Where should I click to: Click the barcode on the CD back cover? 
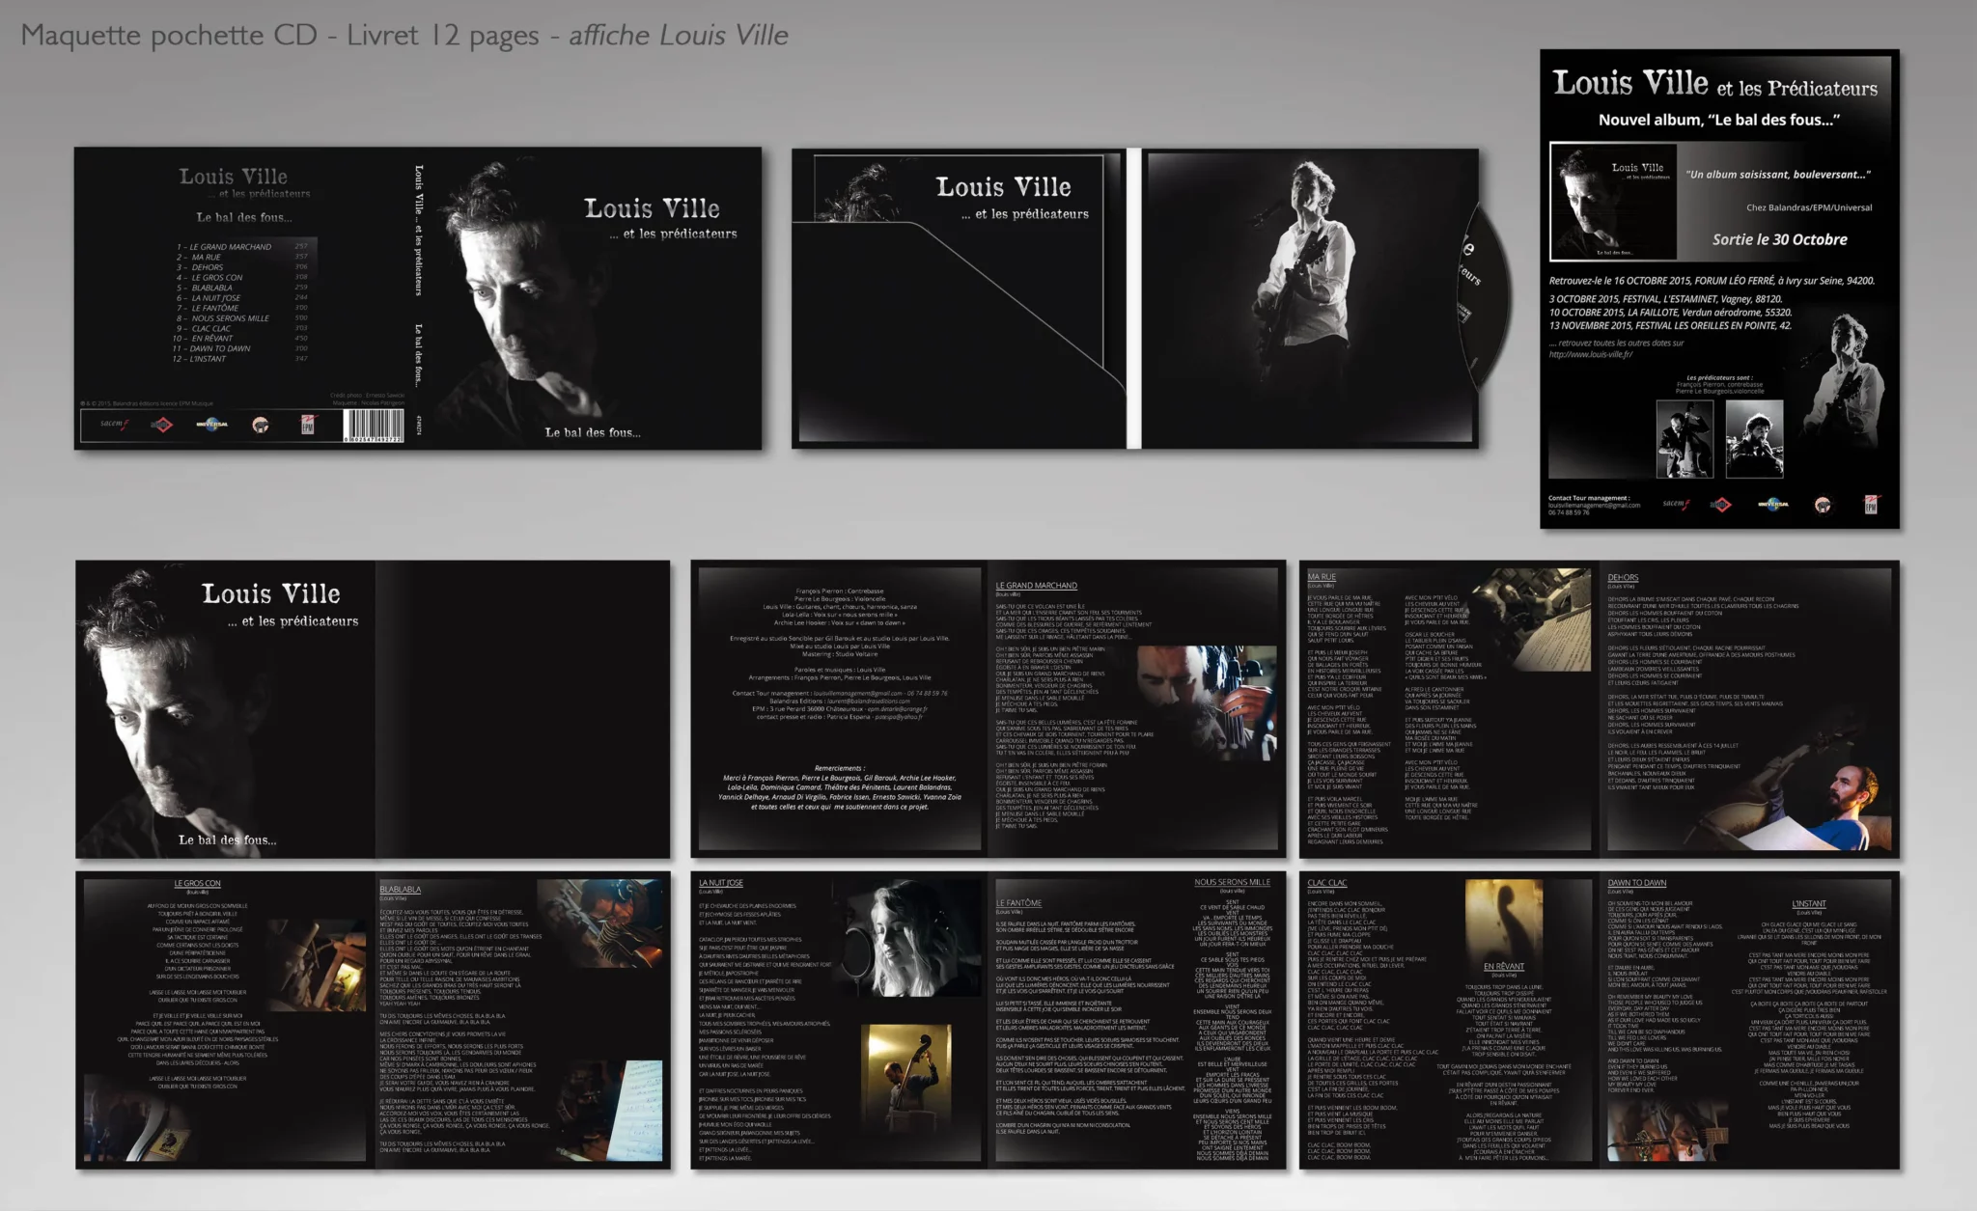[374, 426]
